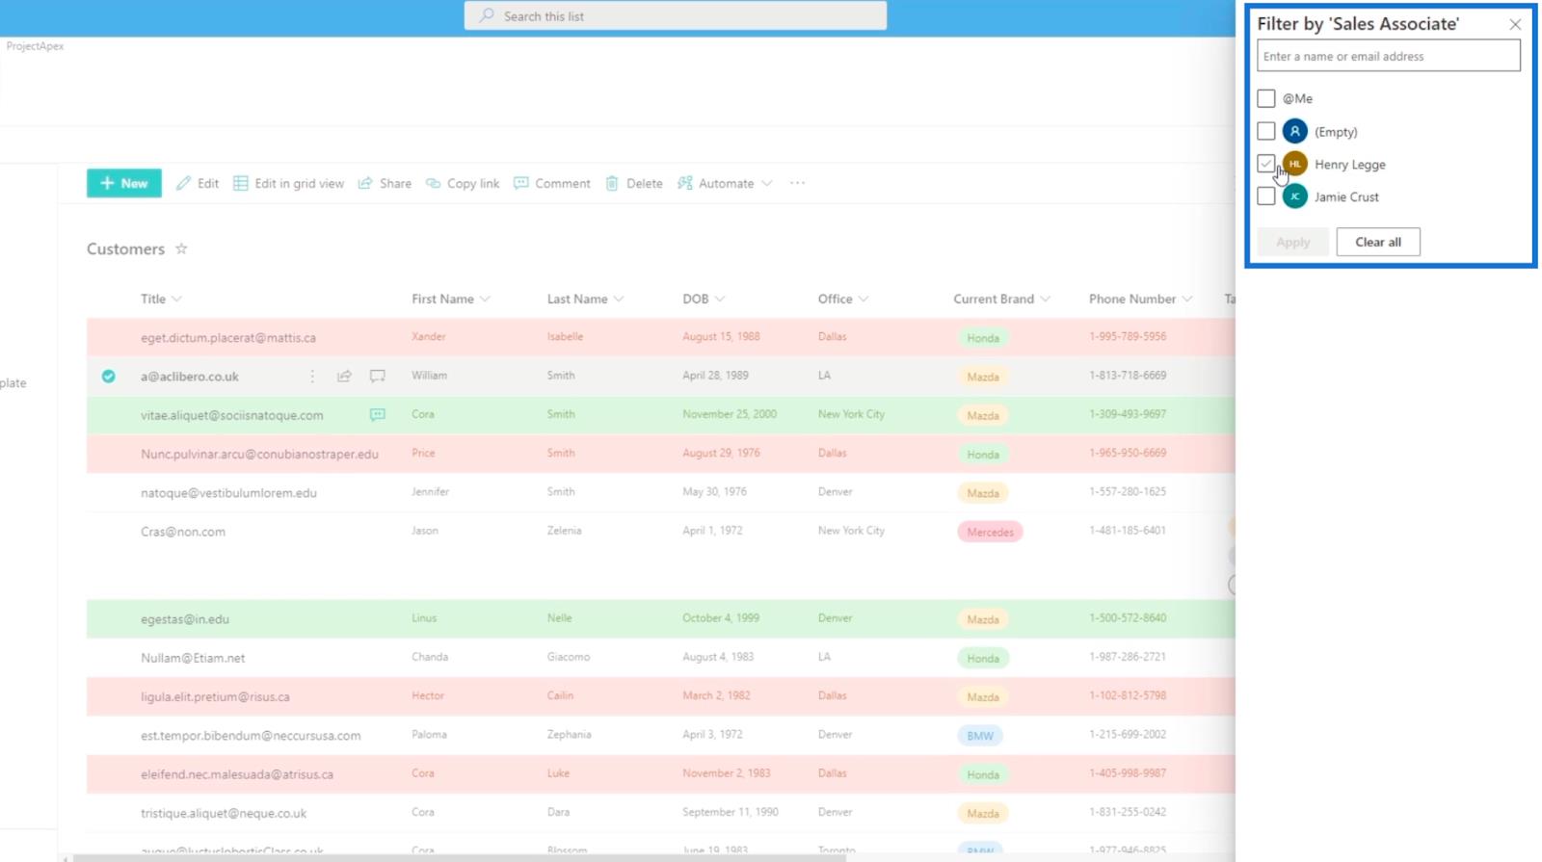Click the Delete trash icon
1542x862 pixels.
click(612, 183)
